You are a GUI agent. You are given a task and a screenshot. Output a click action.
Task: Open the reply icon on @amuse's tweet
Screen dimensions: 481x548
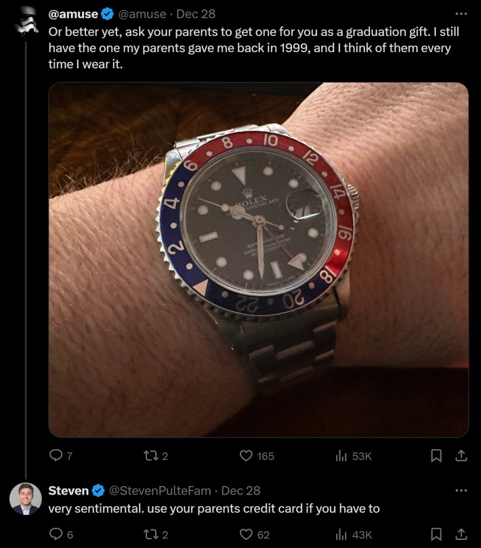click(x=55, y=457)
